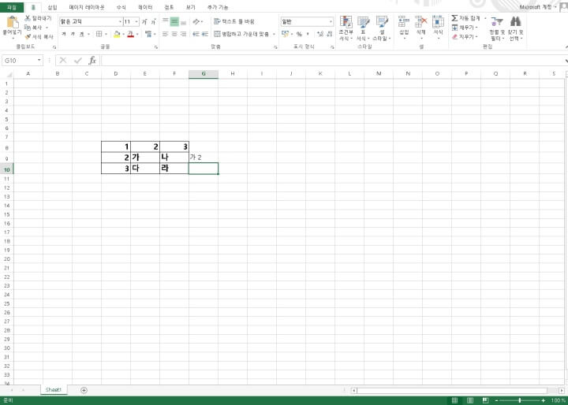The image size is (568, 405).
Task: Switch to Insert (삽입) ribbon tab
Action: pyautogui.click(x=53, y=7)
